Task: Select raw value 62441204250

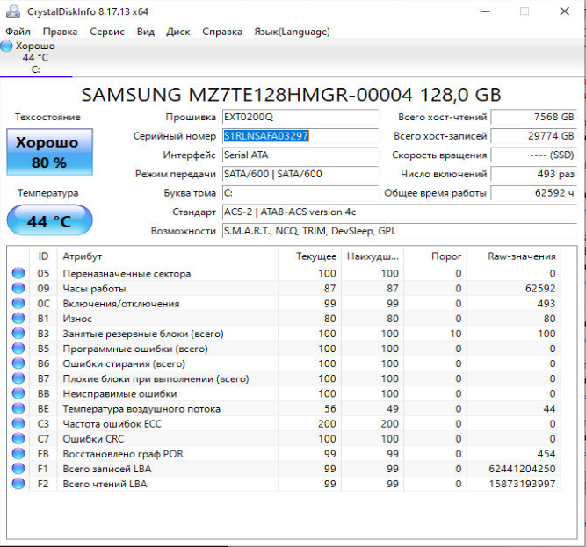Action: point(522,469)
